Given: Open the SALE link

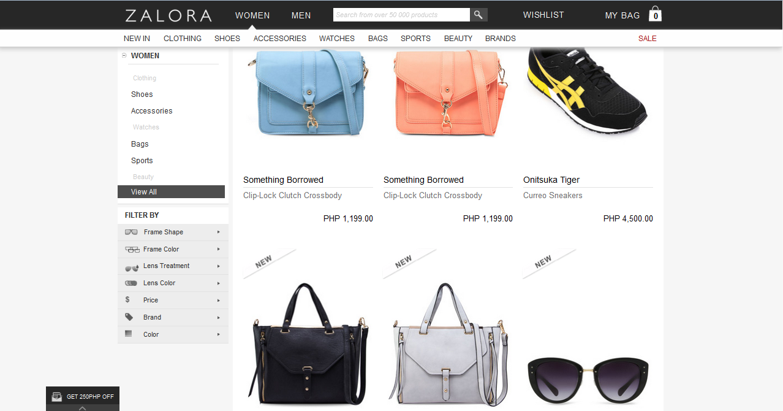Looking at the screenshot, I should (648, 38).
